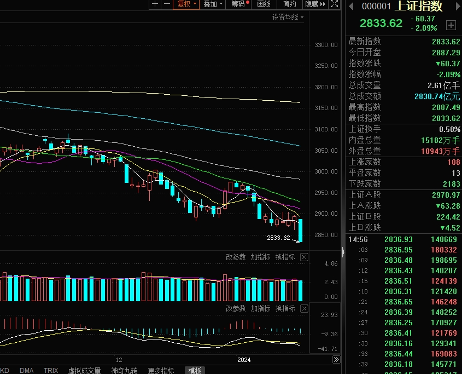
Task: Click the 上证换手 0.58% value
Action: [449, 129]
